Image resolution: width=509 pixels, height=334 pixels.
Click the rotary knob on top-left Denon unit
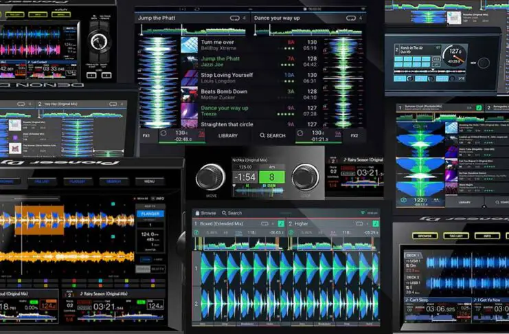99,42
